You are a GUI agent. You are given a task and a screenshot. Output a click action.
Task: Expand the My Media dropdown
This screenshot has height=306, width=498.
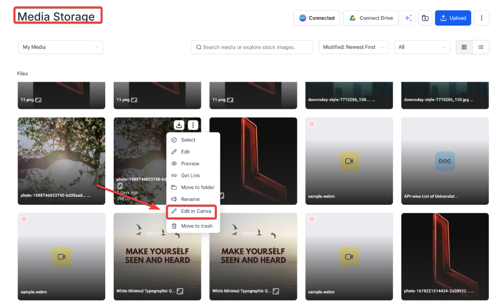point(61,47)
